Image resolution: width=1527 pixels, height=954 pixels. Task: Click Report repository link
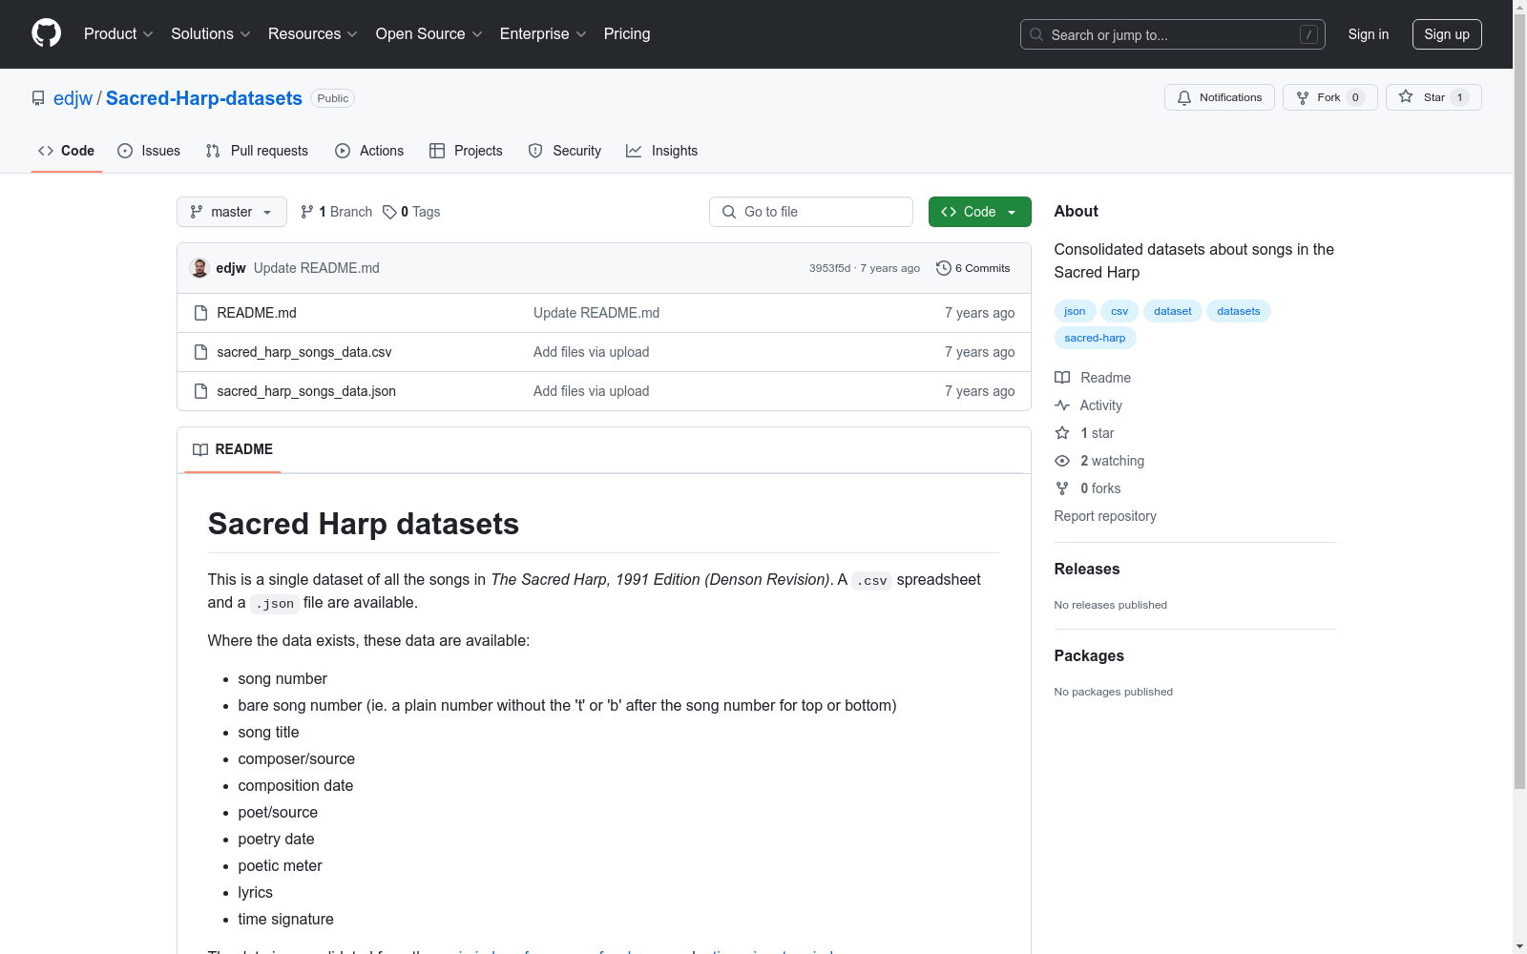pyautogui.click(x=1105, y=516)
